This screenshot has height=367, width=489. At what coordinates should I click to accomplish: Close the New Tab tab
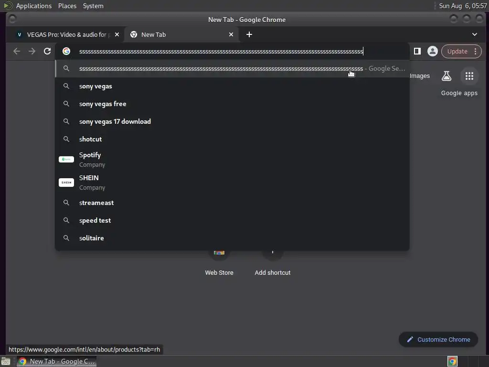(231, 34)
